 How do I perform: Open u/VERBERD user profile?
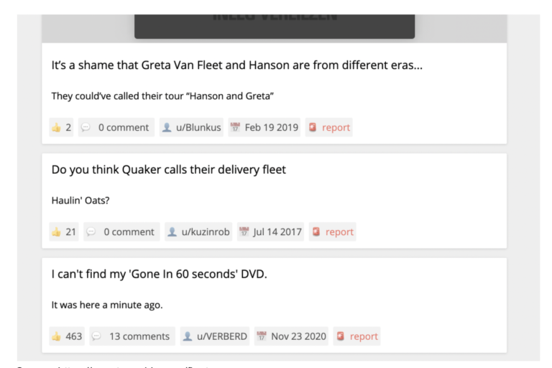pos(221,336)
